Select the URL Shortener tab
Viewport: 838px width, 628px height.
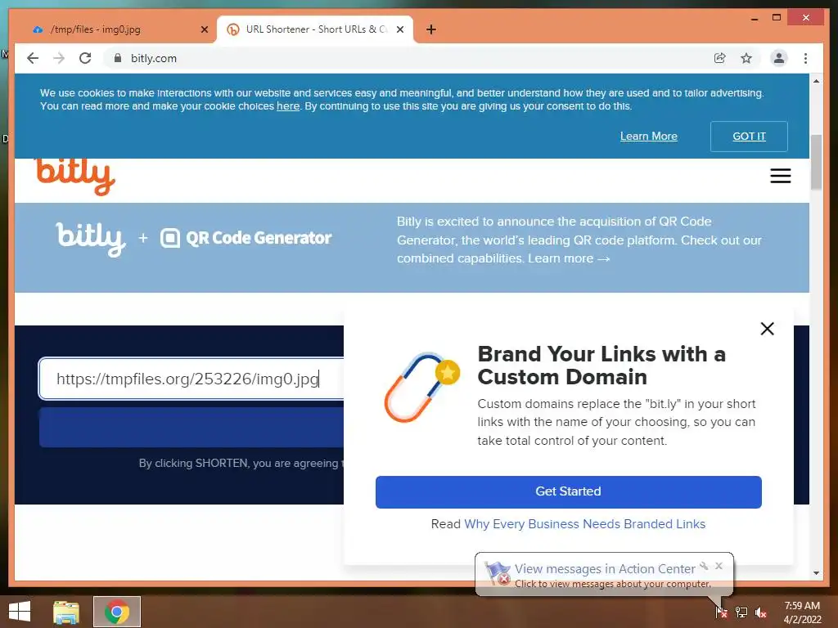(315, 29)
